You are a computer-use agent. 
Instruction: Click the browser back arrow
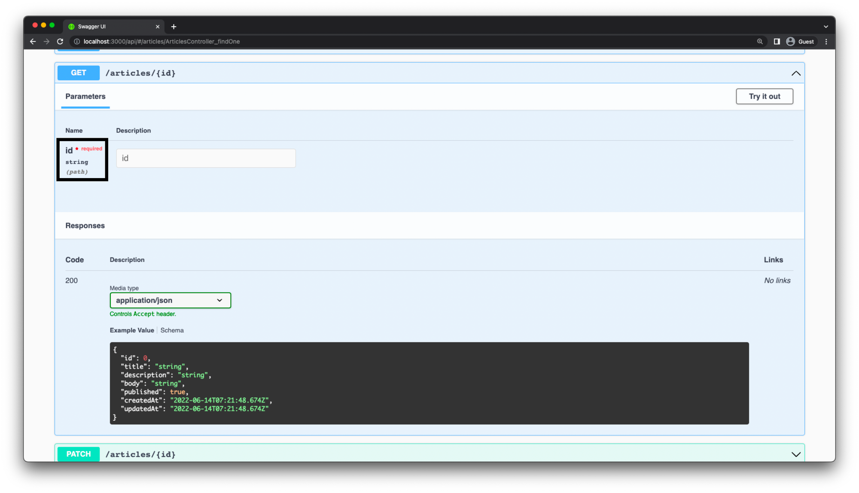[33, 42]
